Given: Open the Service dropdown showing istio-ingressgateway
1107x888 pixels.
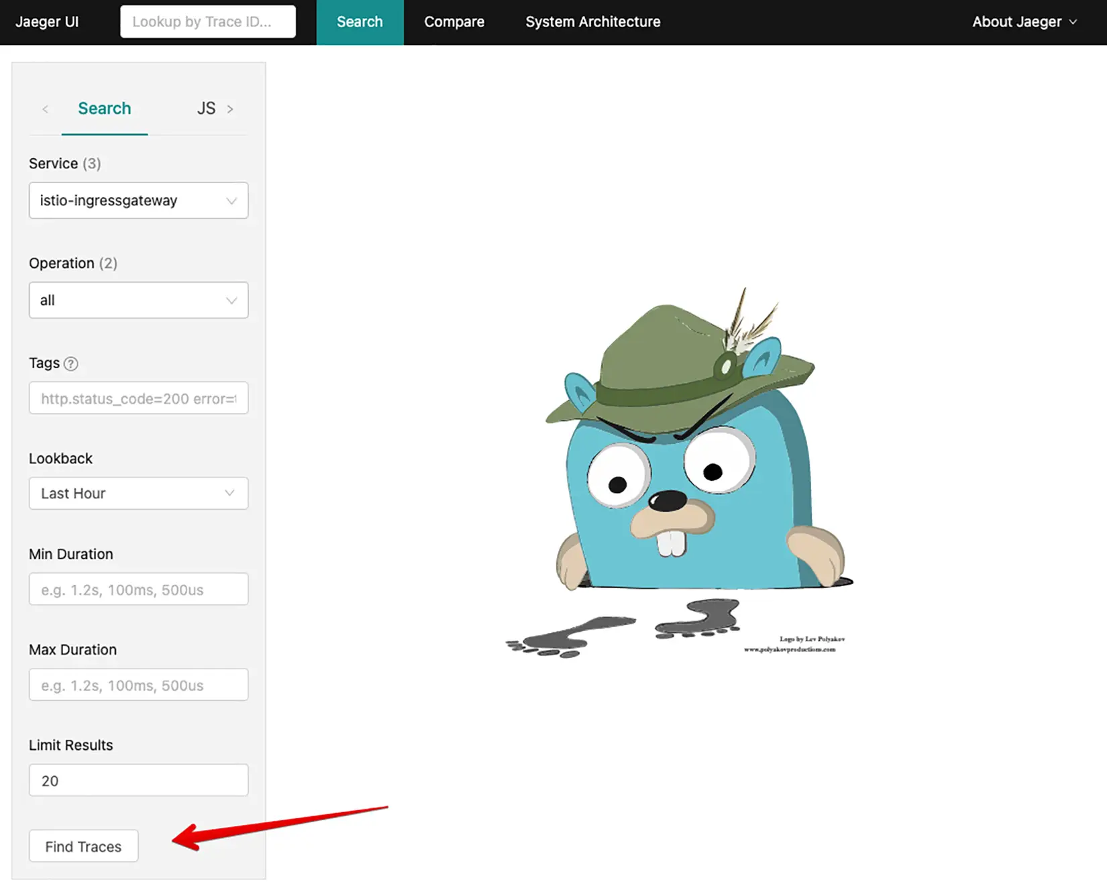Looking at the screenshot, I should (138, 201).
